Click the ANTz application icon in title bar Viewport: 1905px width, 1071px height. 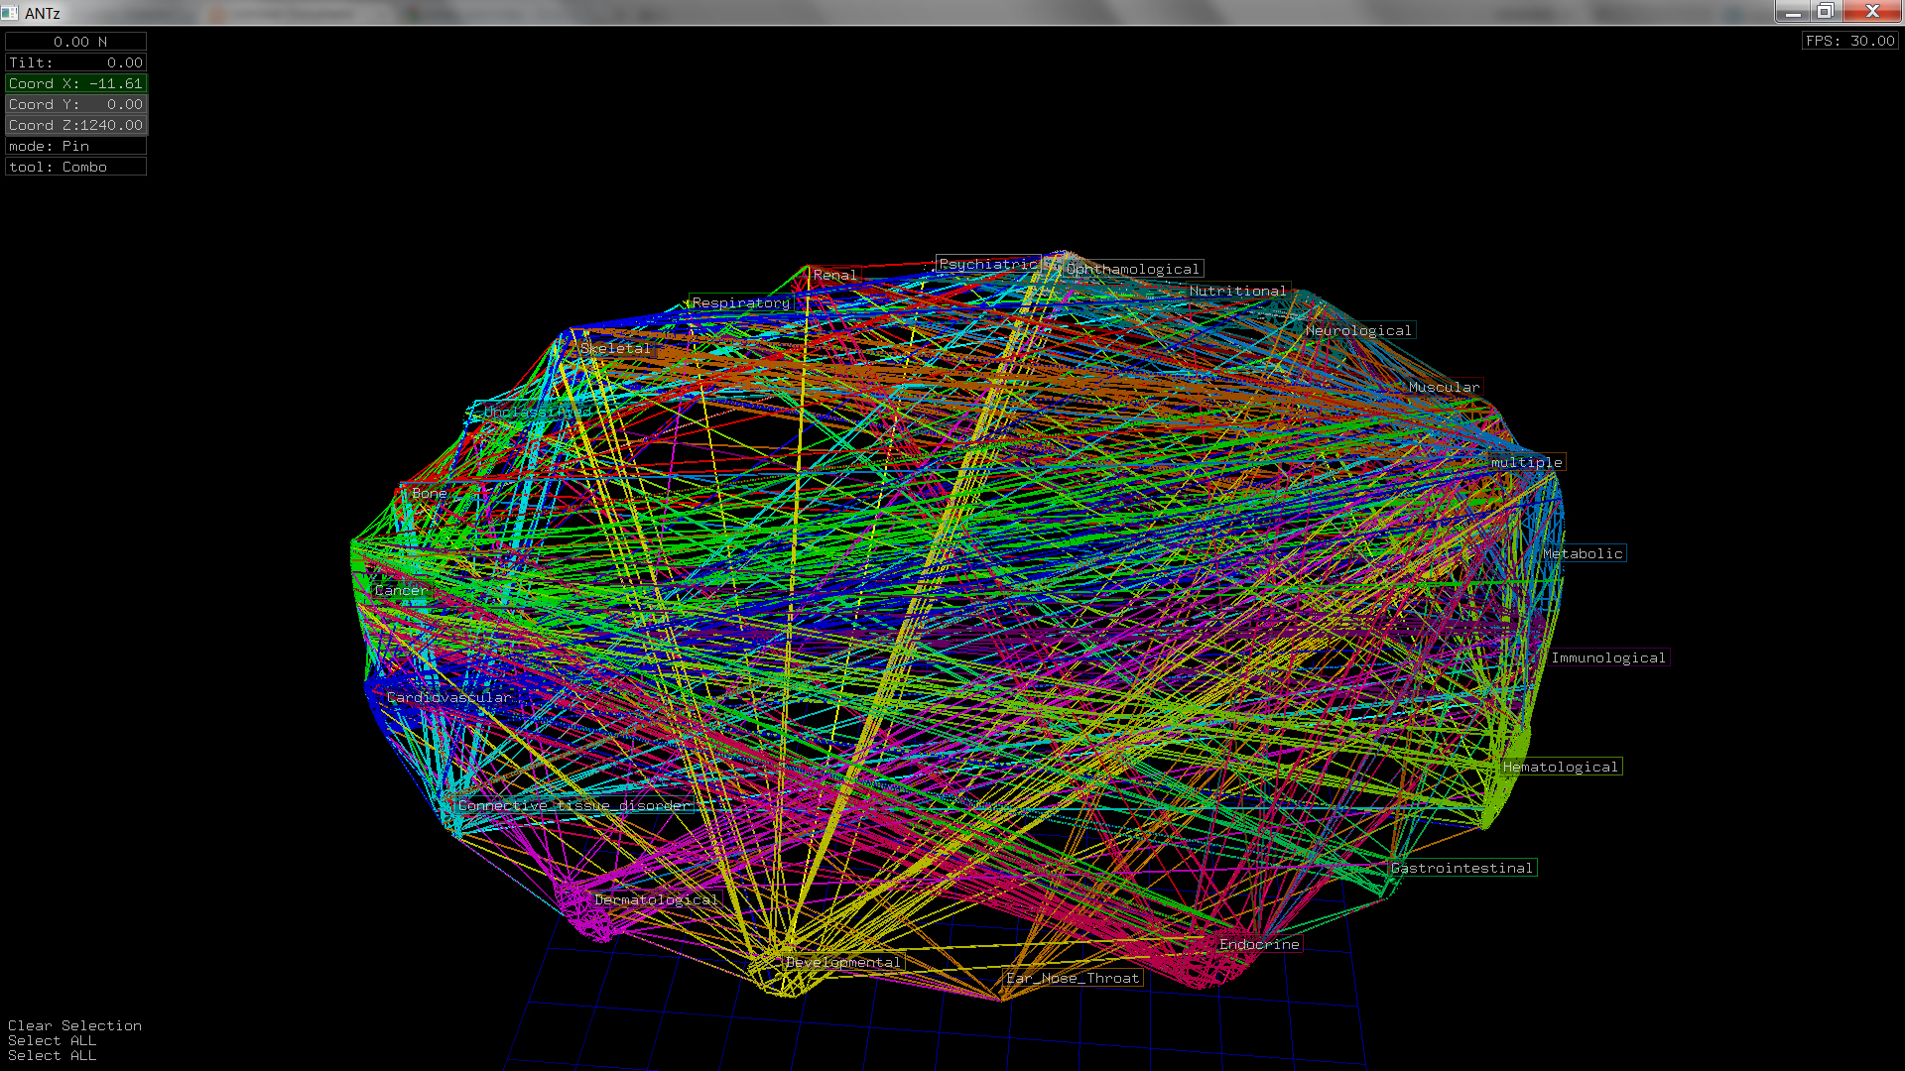click(x=10, y=12)
